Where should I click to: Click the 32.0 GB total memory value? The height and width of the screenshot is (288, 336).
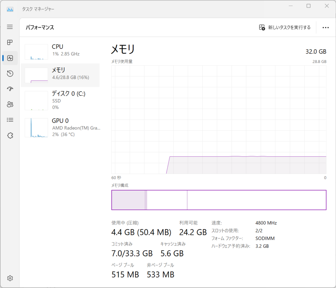click(316, 52)
